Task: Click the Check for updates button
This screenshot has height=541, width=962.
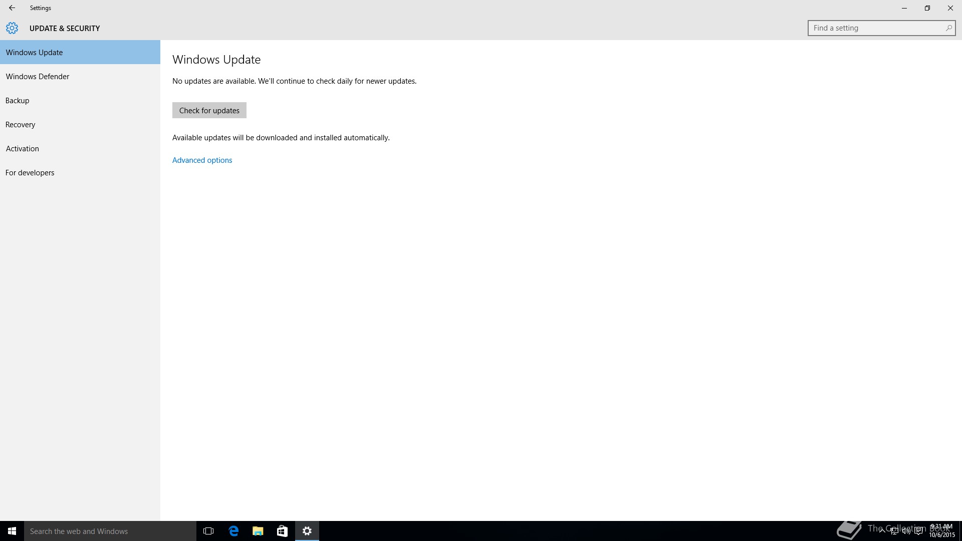Action: (x=209, y=110)
